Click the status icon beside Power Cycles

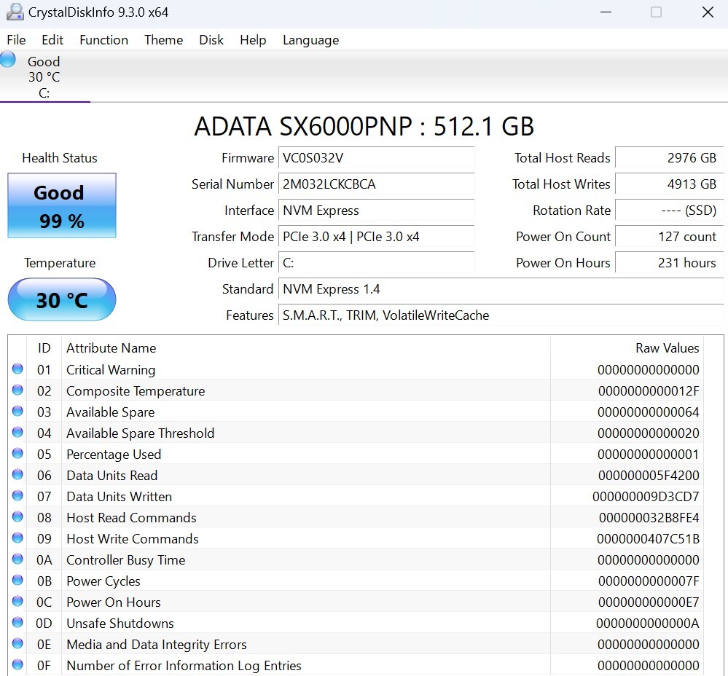17,581
